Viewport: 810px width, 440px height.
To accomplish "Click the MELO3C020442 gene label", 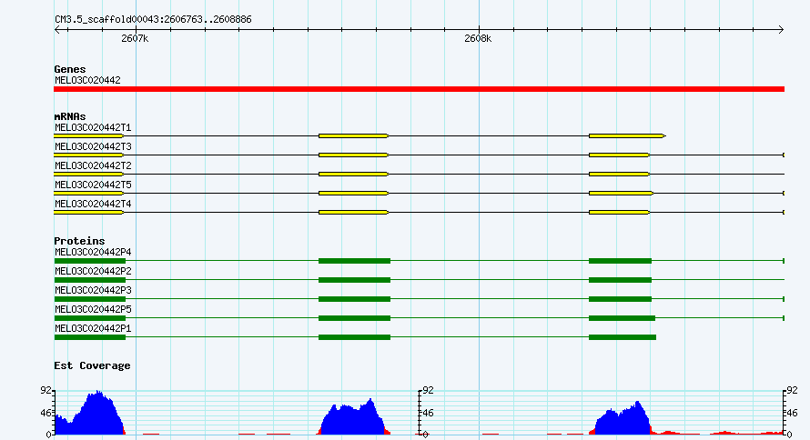I will pos(87,81).
